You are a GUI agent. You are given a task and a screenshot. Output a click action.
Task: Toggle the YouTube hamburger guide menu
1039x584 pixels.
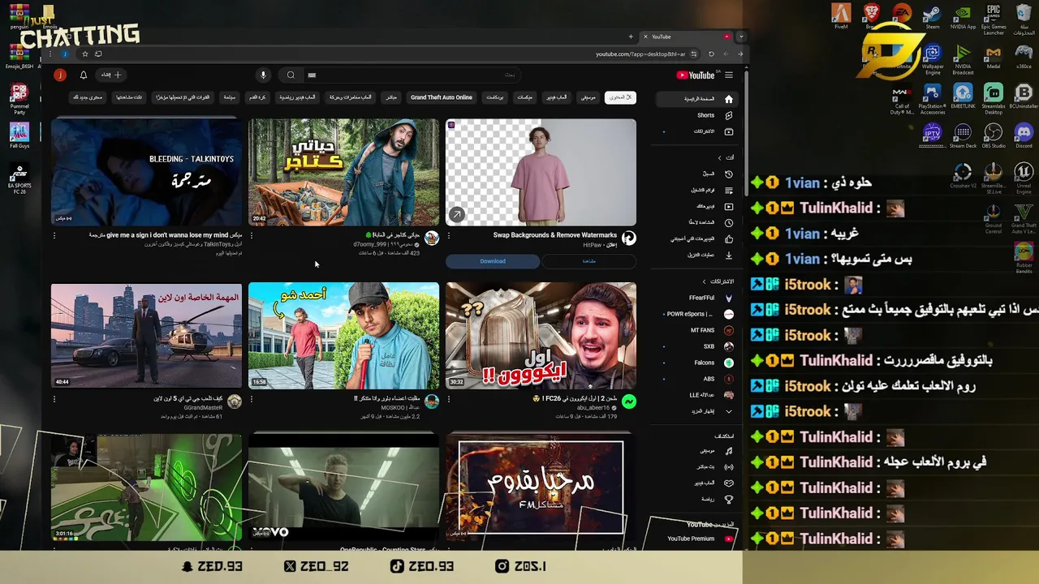pos(729,75)
